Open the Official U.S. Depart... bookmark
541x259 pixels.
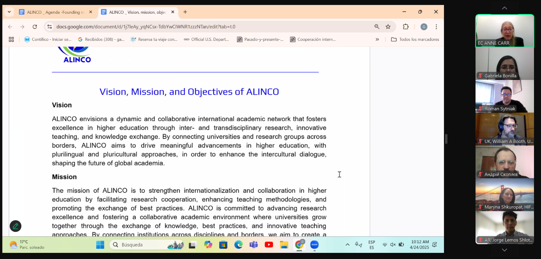click(206, 39)
